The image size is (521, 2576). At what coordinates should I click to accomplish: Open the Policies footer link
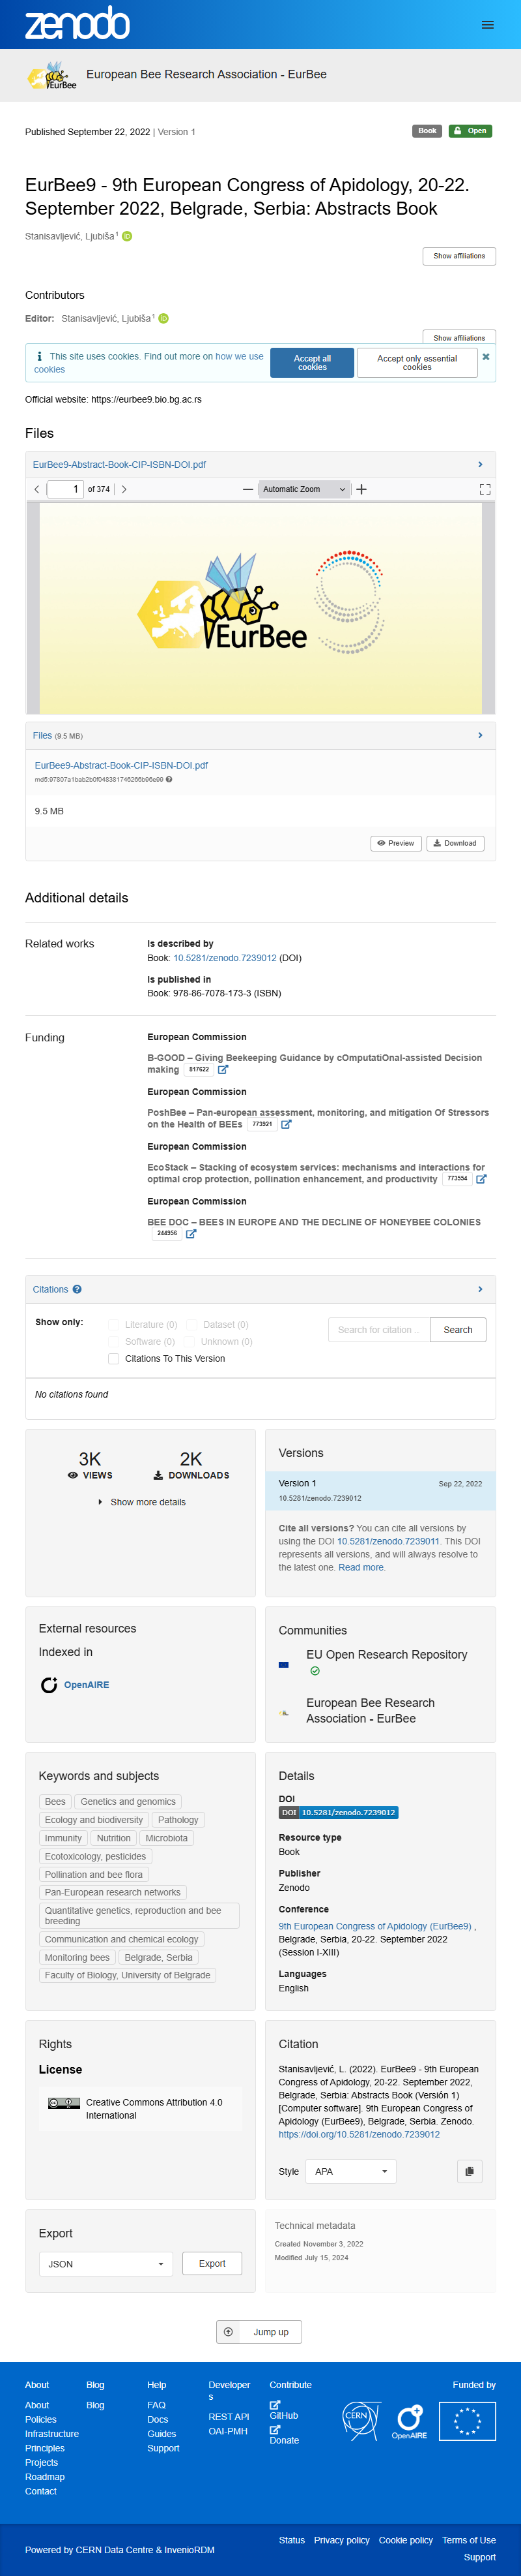tap(41, 2419)
